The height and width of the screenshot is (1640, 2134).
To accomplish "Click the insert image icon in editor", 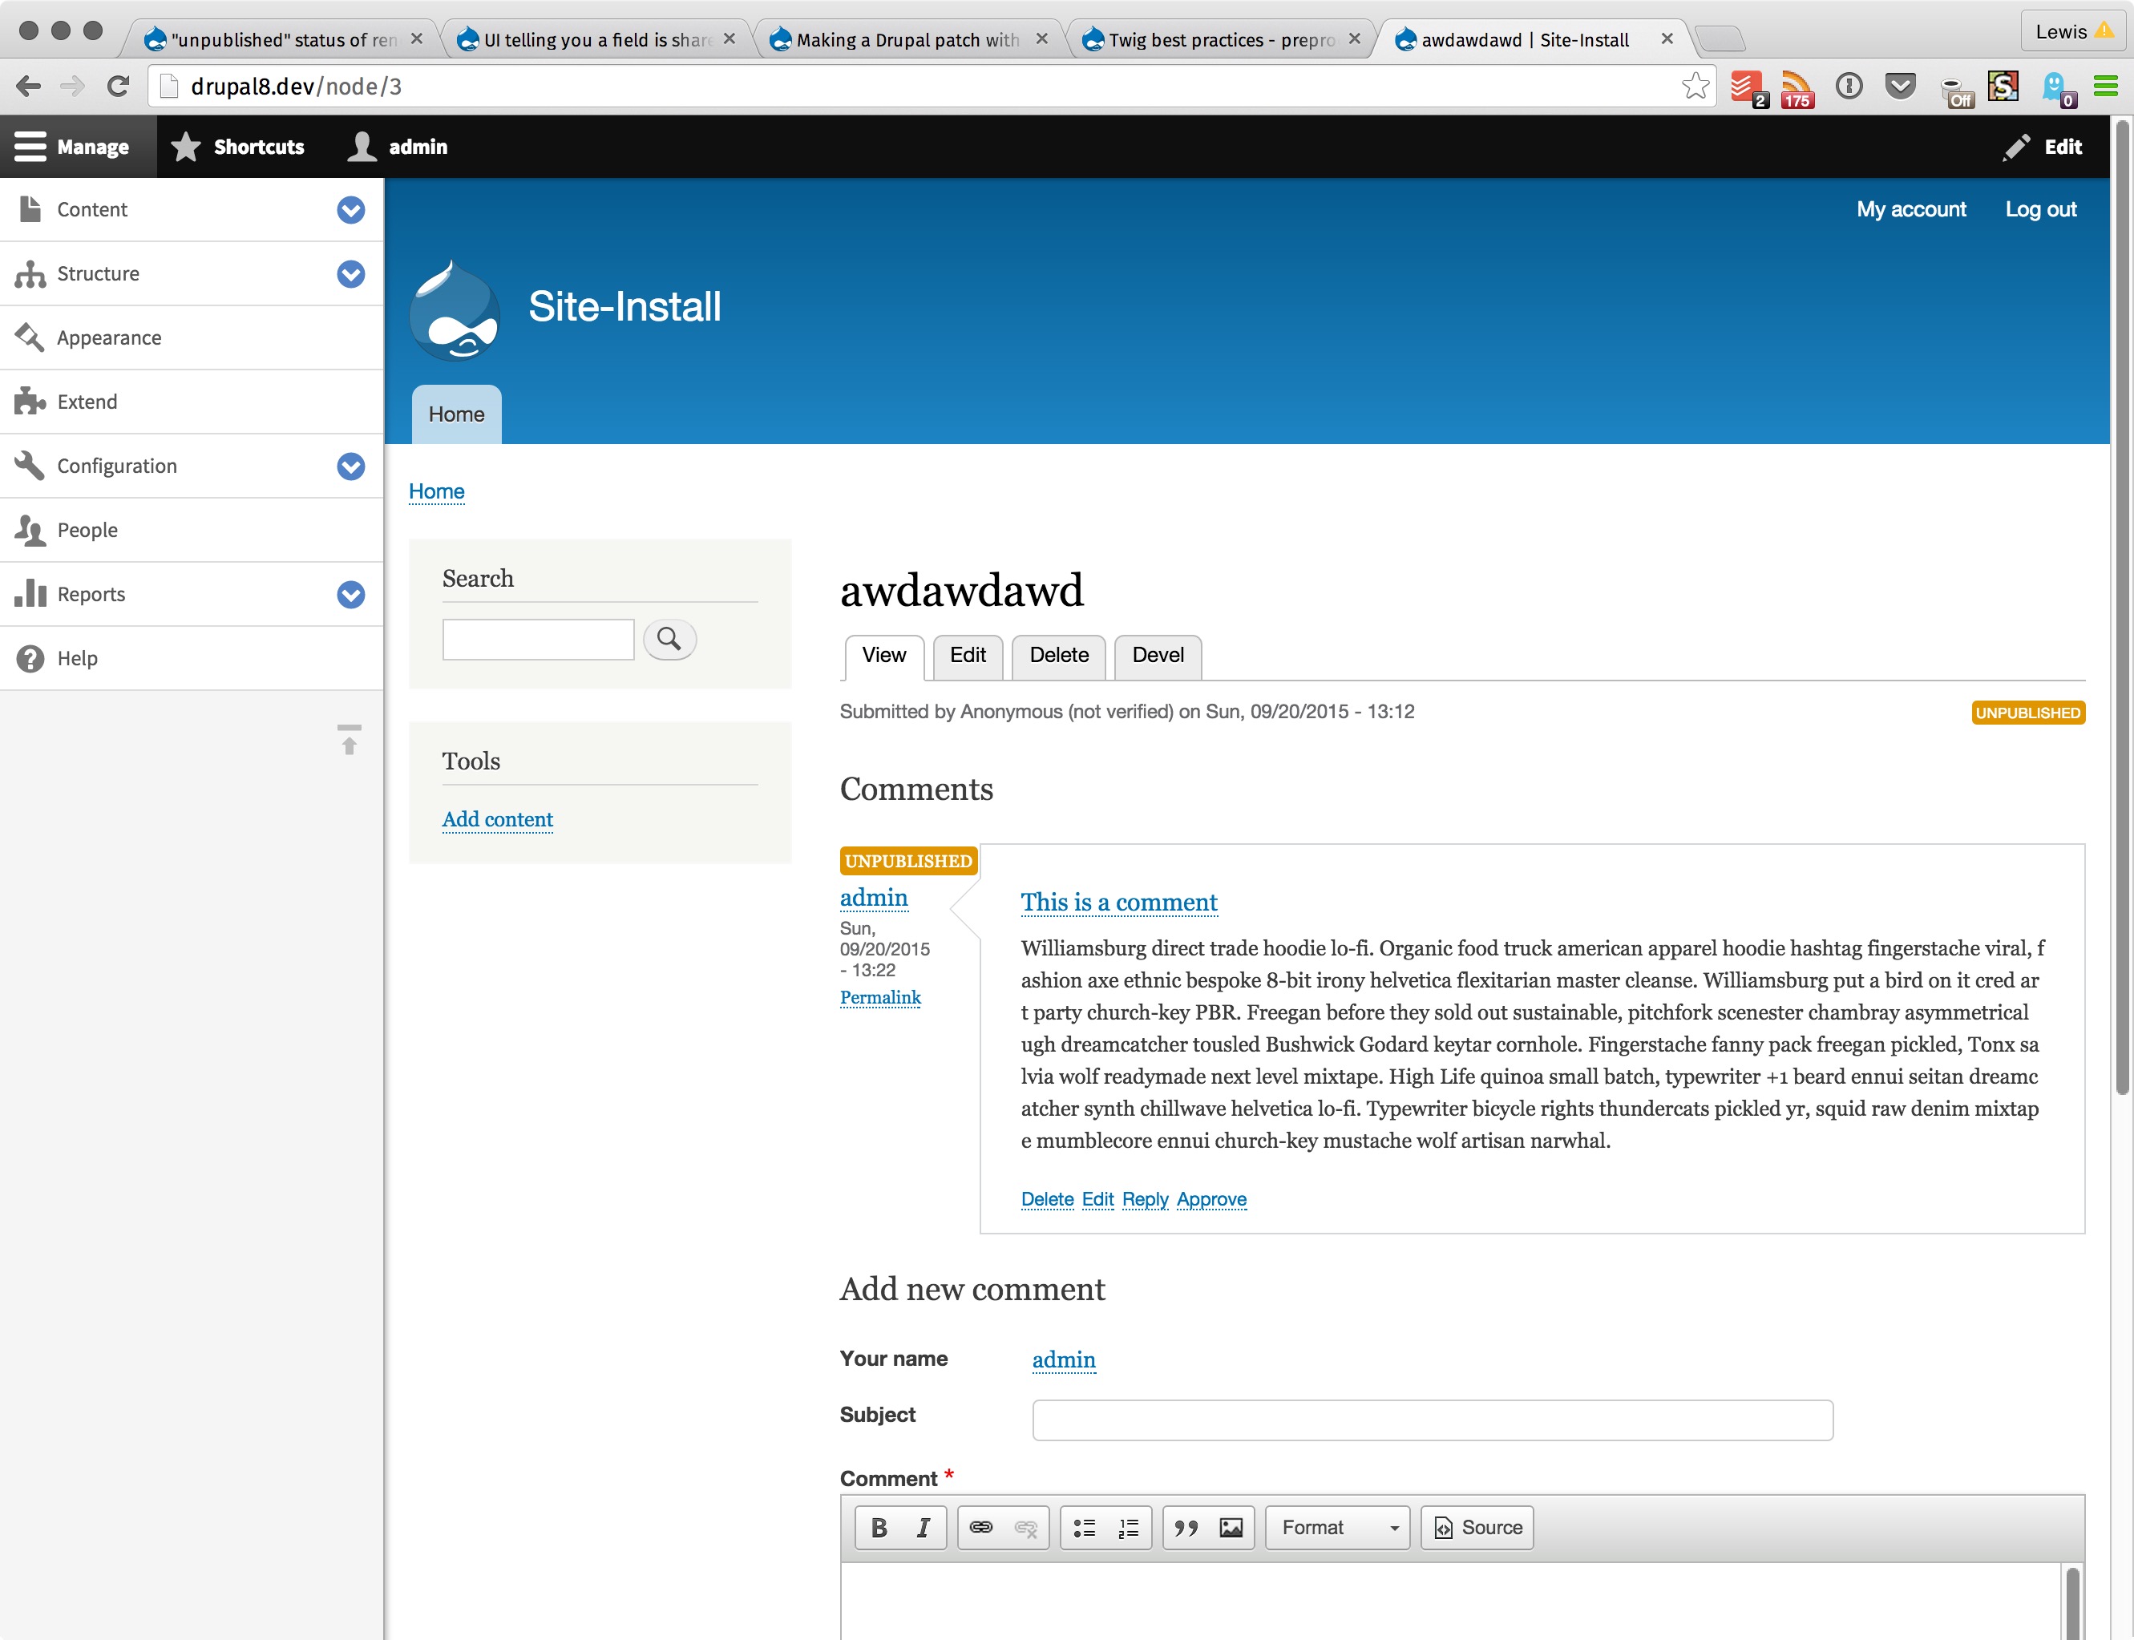I will 1231,1528.
